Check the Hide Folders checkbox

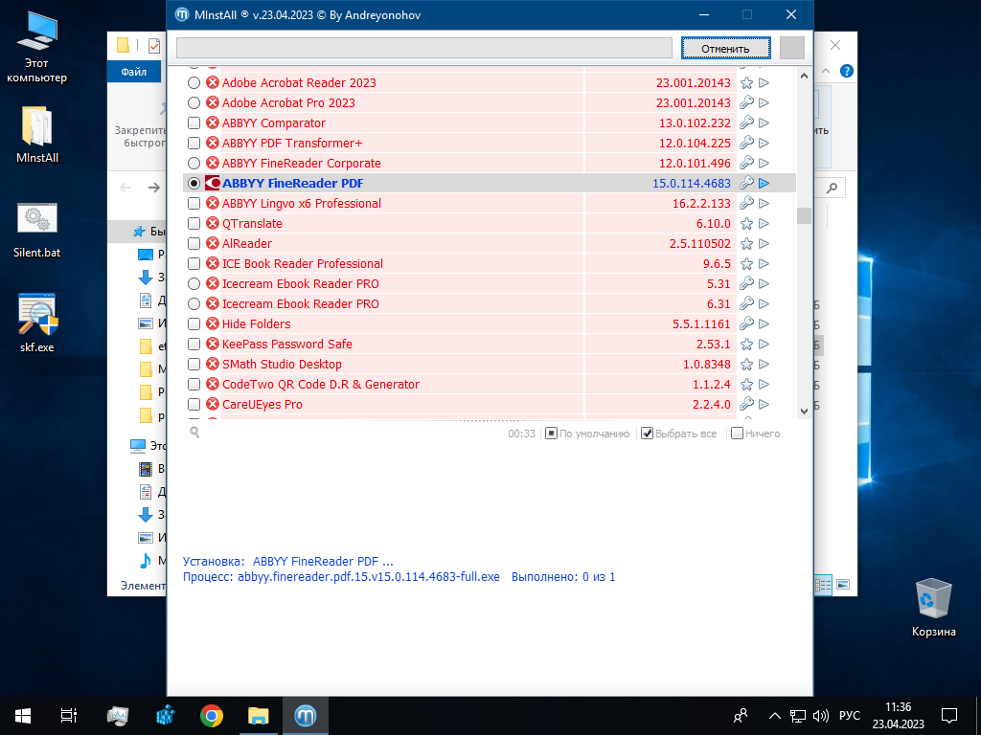click(194, 323)
